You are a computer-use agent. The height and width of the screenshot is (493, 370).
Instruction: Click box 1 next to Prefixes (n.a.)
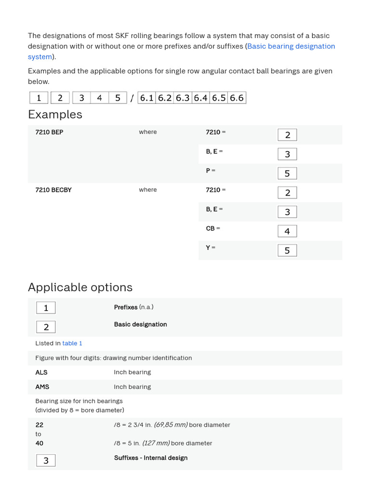pyautogui.click(x=46, y=308)
